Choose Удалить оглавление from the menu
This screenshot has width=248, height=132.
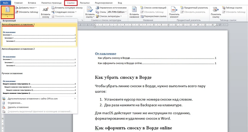pyautogui.click(x=18, y=107)
